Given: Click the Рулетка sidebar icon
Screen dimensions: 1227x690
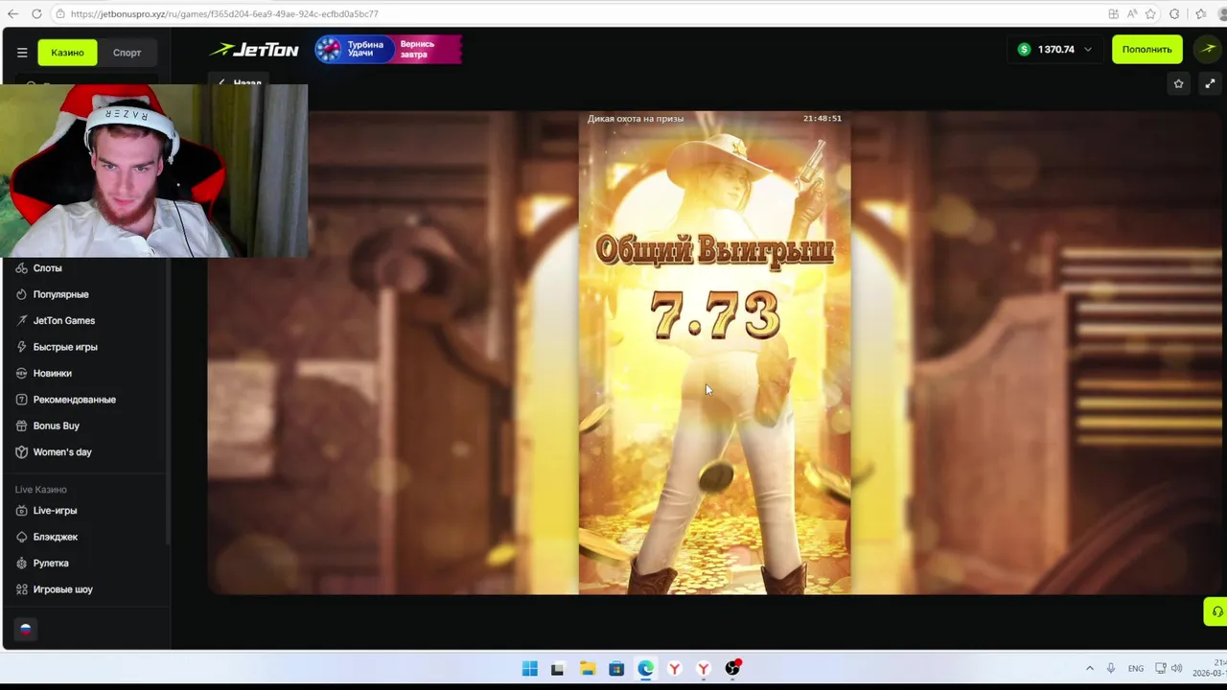Looking at the screenshot, I should coord(21,563).
